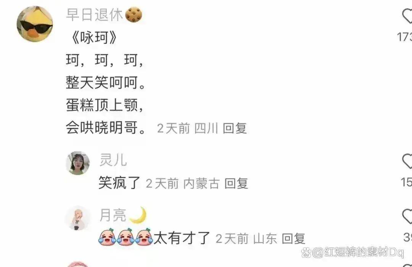
Task: Open the partially visible avatar at bottom
Action: [77, 264]
